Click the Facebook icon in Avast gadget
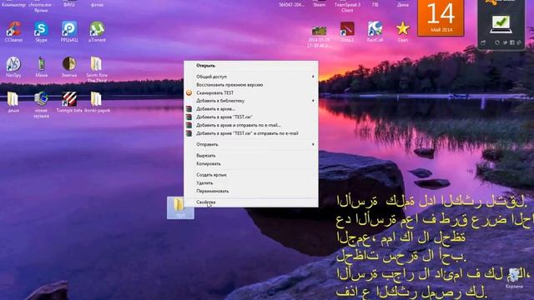 point(512,42)
